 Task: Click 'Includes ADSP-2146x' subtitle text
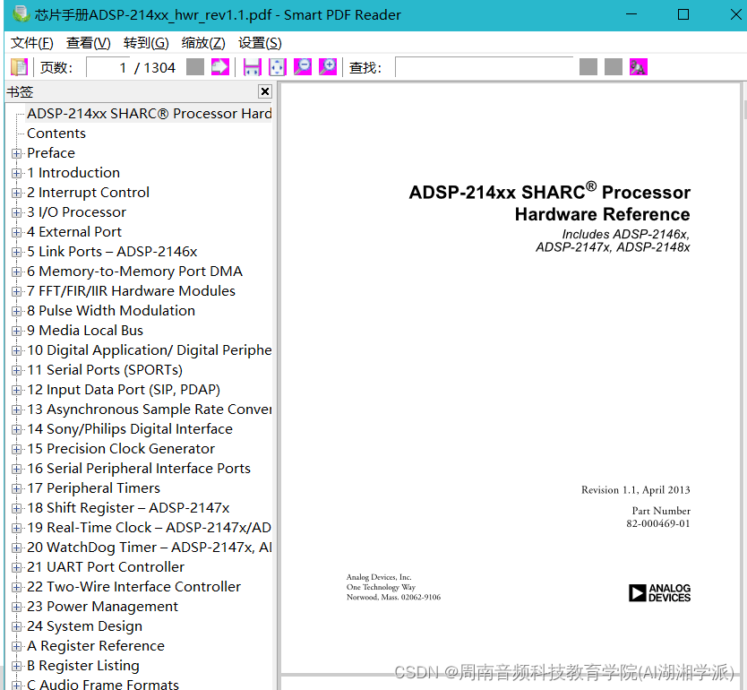pyautogui.click(x=625, y=235)
